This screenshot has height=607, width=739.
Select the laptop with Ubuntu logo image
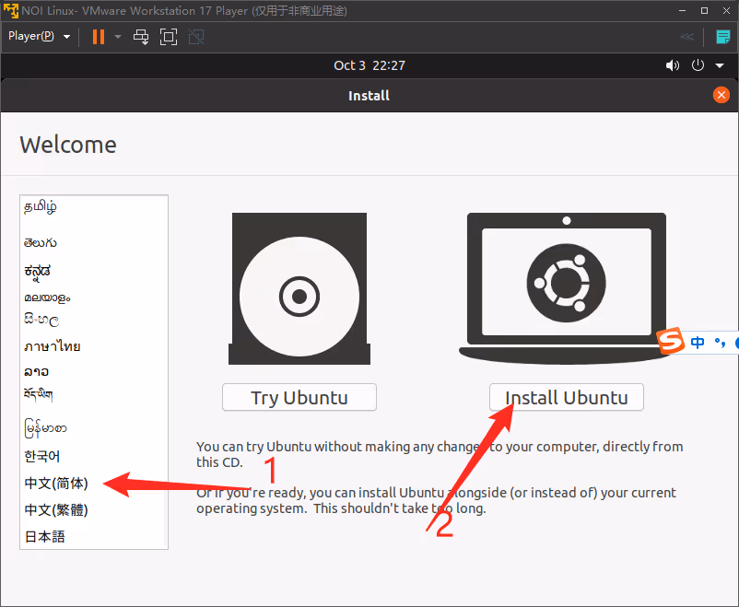pos(566,288)
